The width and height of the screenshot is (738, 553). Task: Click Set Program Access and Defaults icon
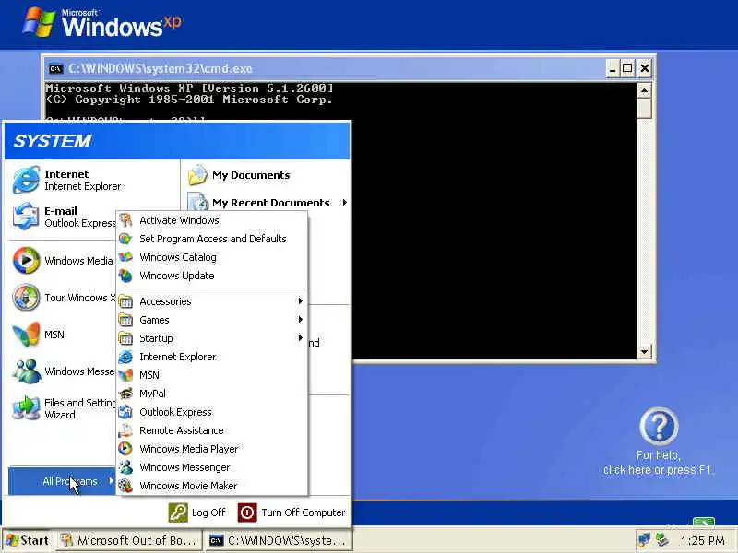point(125,239)
